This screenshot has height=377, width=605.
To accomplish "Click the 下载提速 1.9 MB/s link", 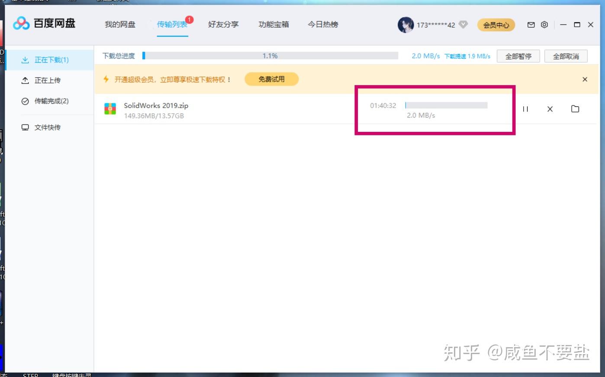I will tap(467, 56).
